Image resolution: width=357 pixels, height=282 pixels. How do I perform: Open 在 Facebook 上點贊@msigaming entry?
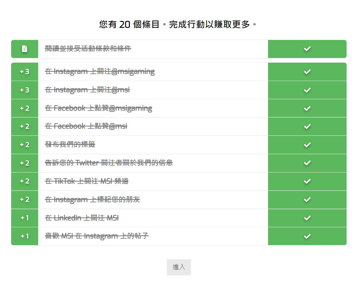(x=98, y=108)
